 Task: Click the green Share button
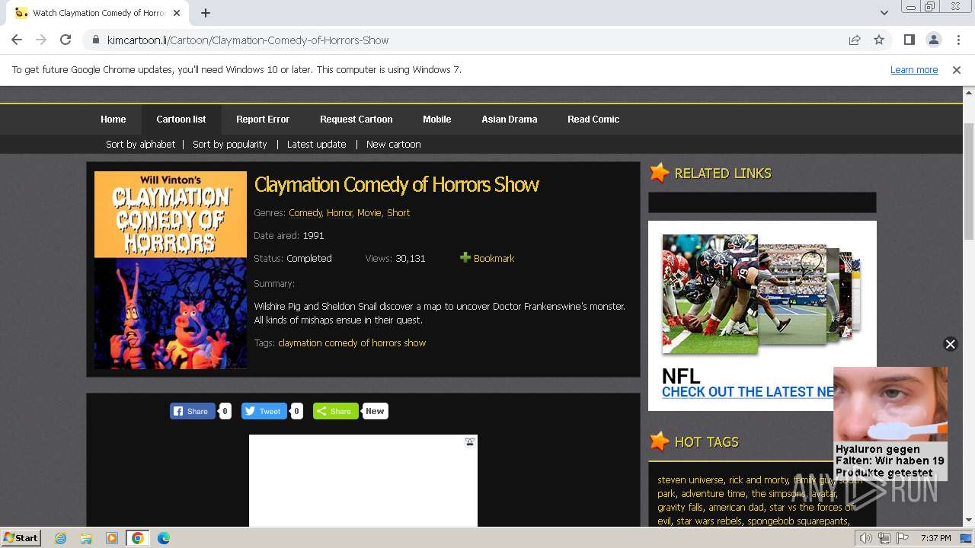tap(335, 411)
